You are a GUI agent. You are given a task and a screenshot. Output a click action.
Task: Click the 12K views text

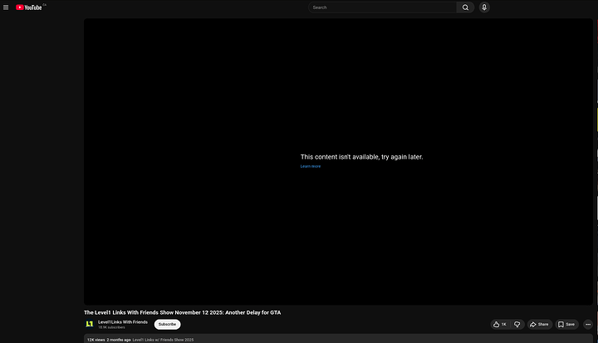[x=96, y=340]
